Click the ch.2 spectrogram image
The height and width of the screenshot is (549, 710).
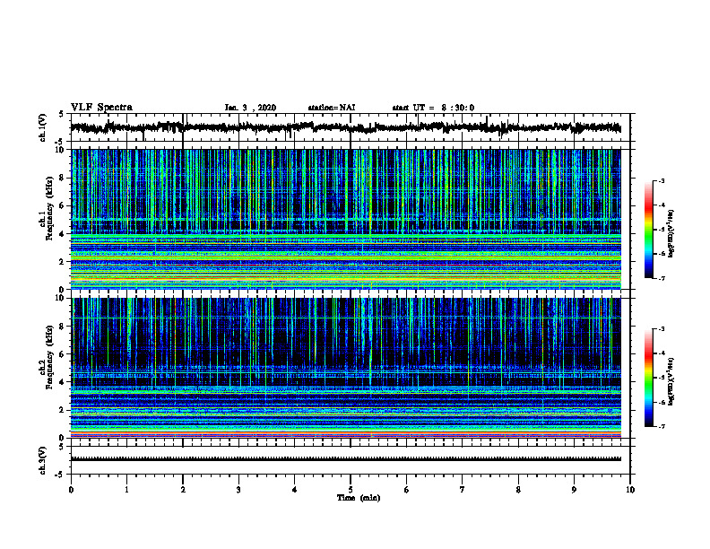pos(346,368)
